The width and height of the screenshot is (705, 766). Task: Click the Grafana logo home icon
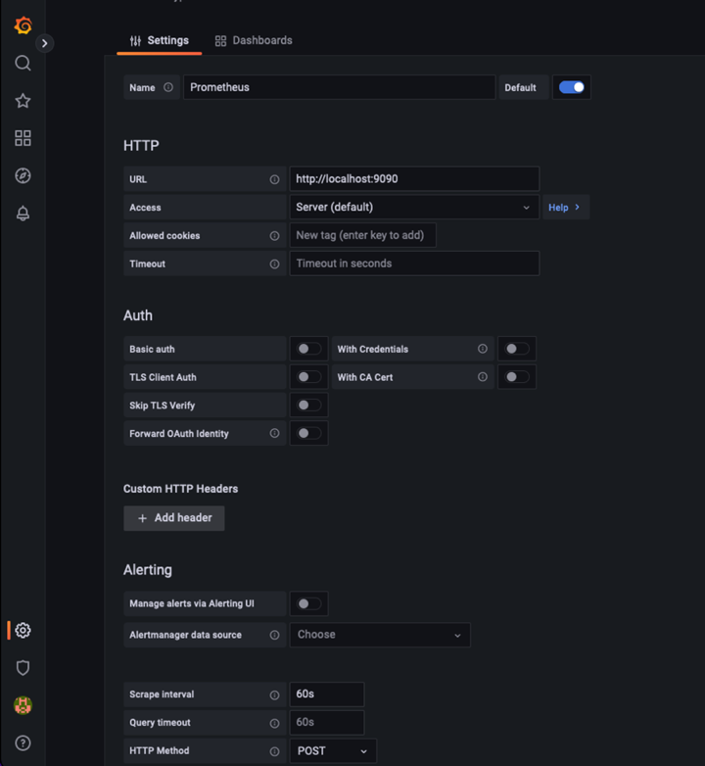[x=23, y=25]
